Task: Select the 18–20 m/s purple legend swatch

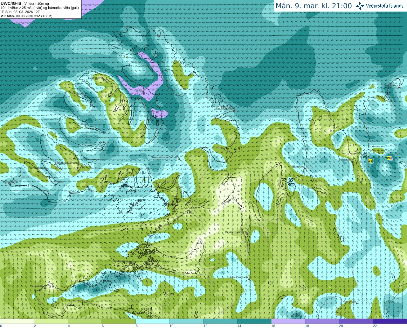Action: click(x=322, y=321)
